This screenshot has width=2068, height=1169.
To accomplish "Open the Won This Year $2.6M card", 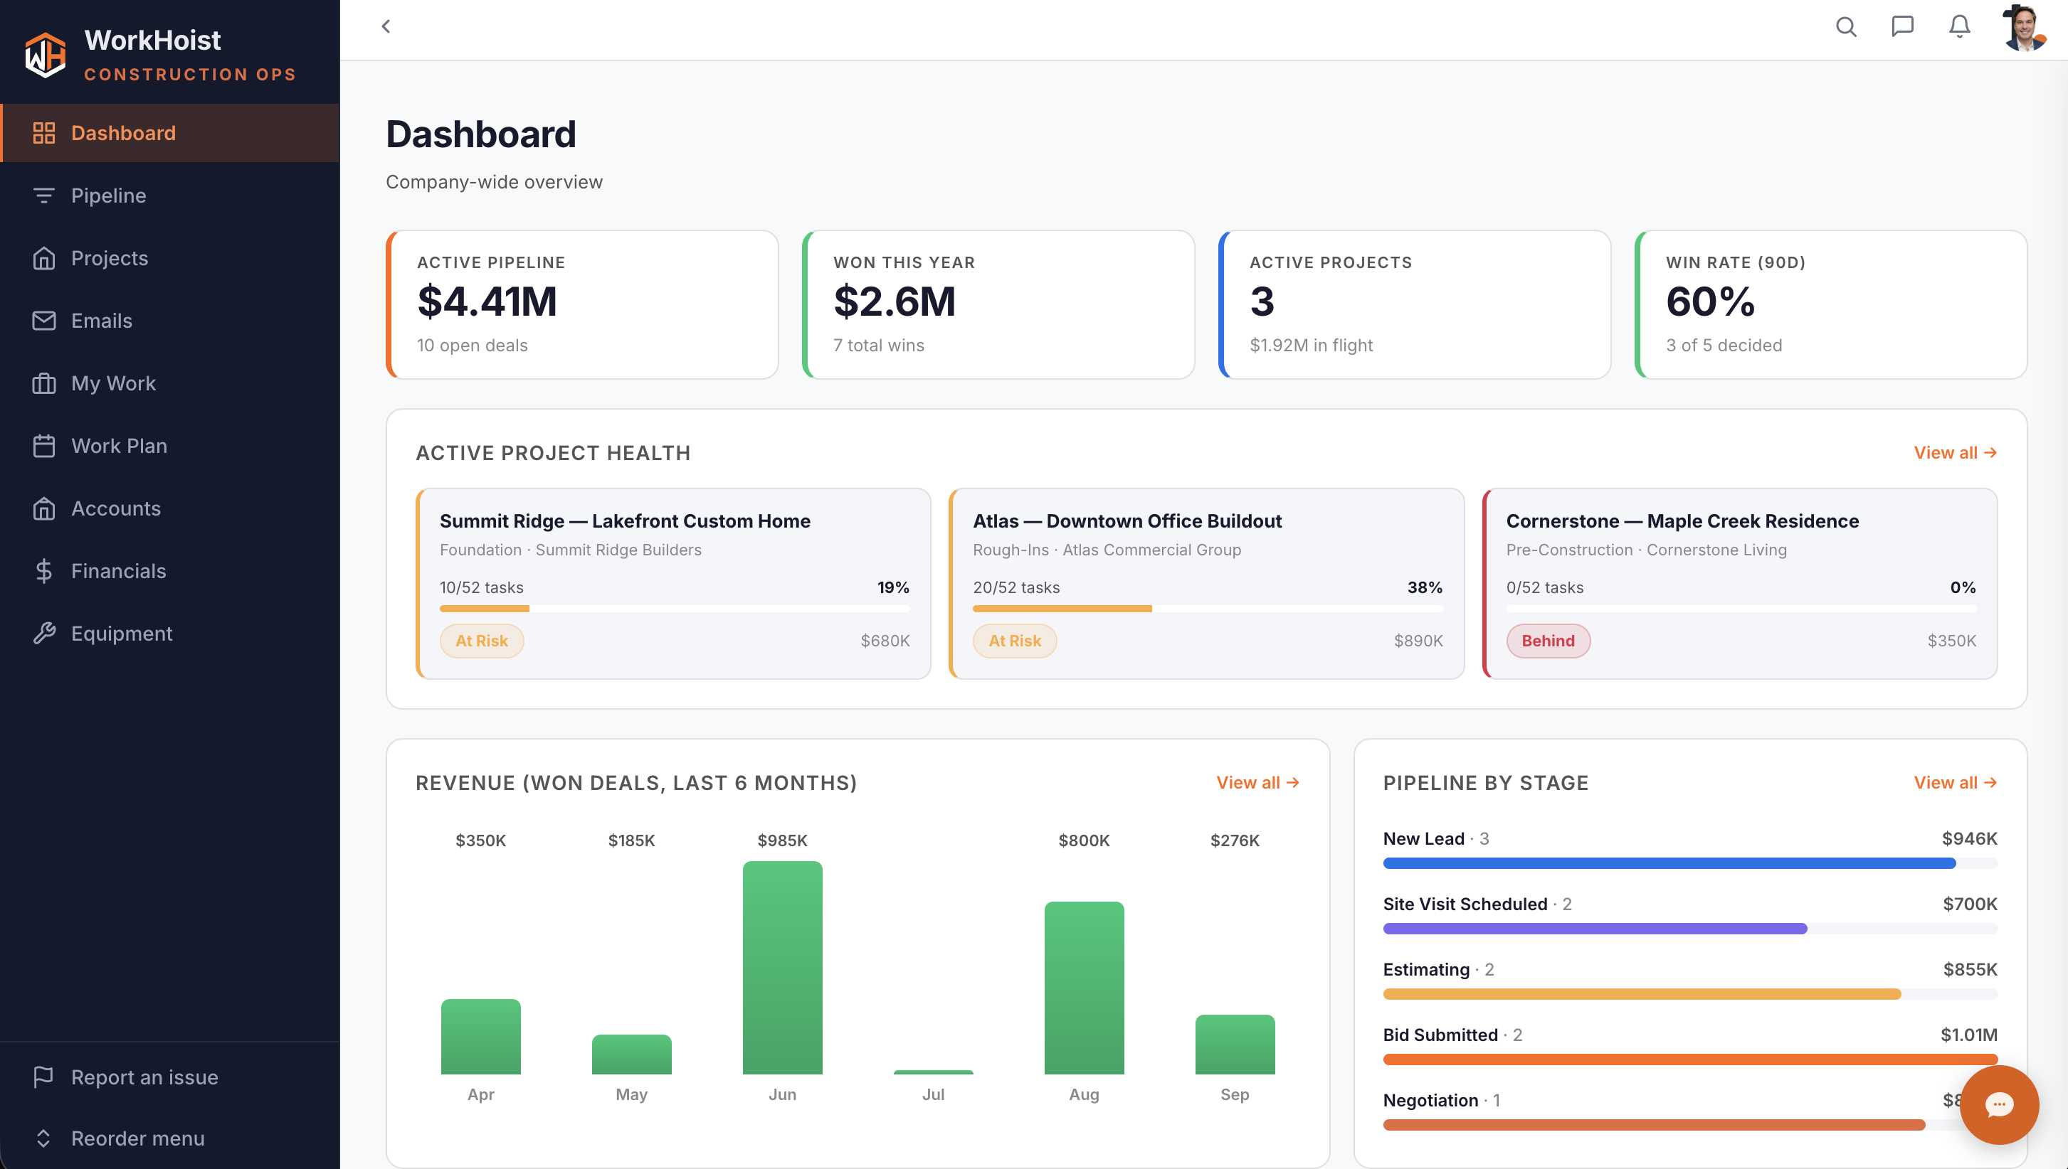I will point(998,304).
